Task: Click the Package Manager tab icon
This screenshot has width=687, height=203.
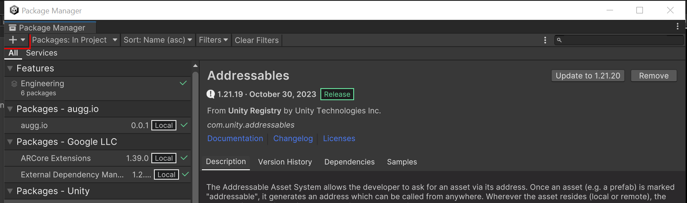Action: pyautogui.click(x=13, y=28)
